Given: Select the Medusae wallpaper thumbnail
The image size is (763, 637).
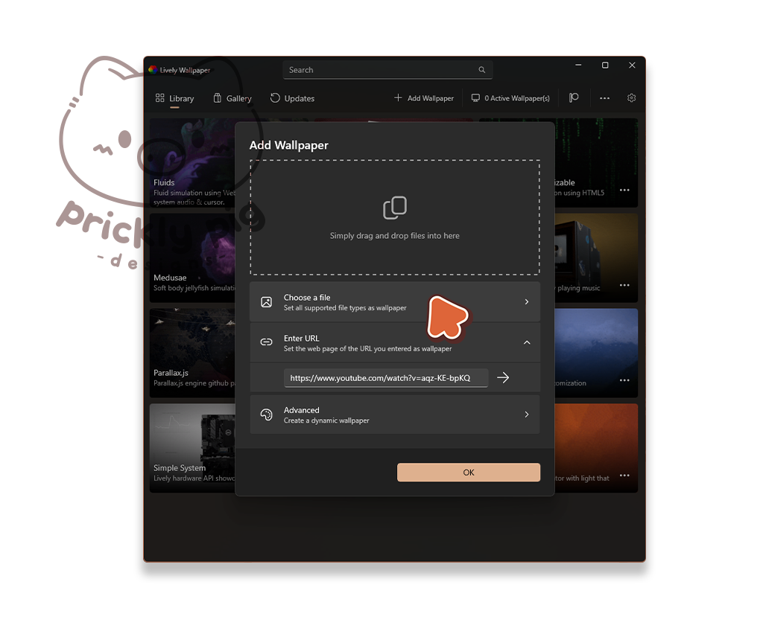Looking at the screenshot, I should click(x=193, y=257).
